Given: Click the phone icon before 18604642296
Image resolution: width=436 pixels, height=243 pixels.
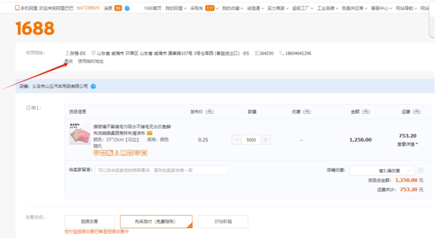Looking at the screenshot, I should point(282,53).
